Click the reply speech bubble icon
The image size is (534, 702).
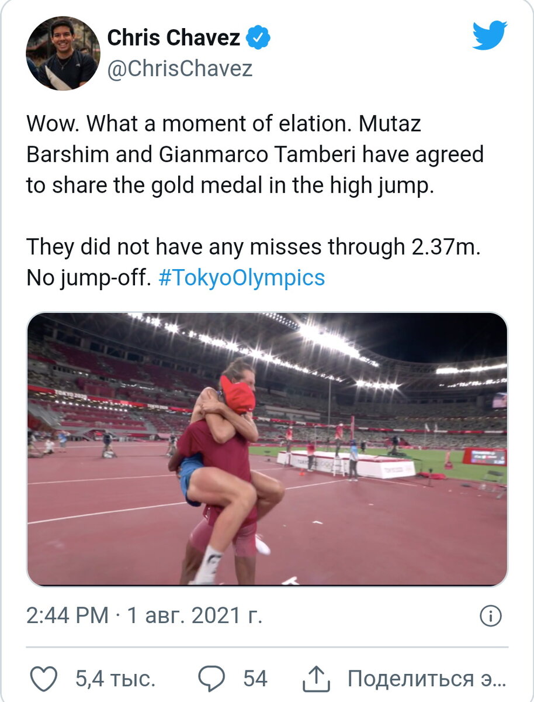[211, 679]
